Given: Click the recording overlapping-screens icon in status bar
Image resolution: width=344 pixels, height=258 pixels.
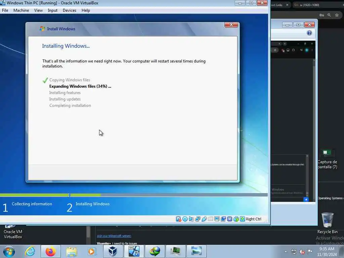Looking at the screenshot, I should point(223,219).
